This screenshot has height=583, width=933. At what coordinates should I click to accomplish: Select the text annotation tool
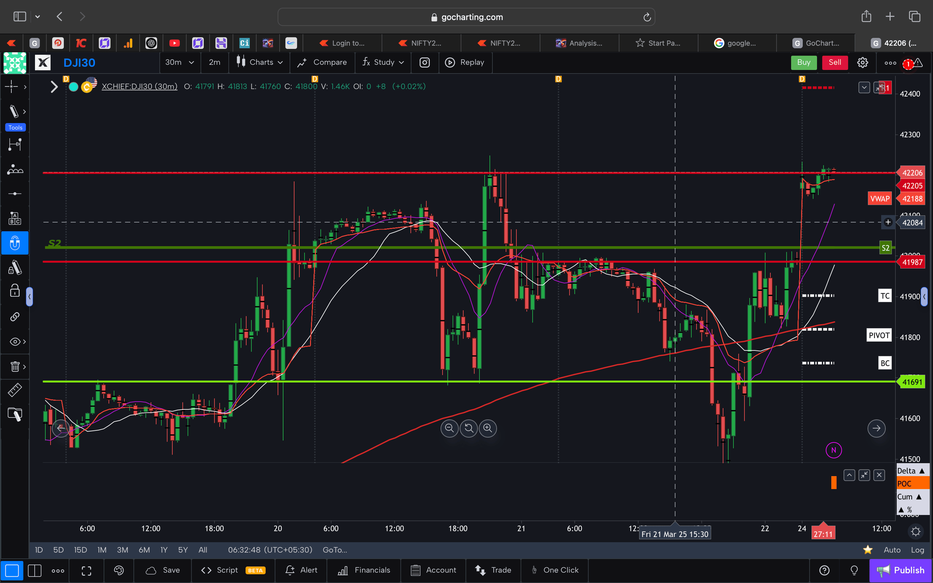pyautogui.click(x=15, y=218)
